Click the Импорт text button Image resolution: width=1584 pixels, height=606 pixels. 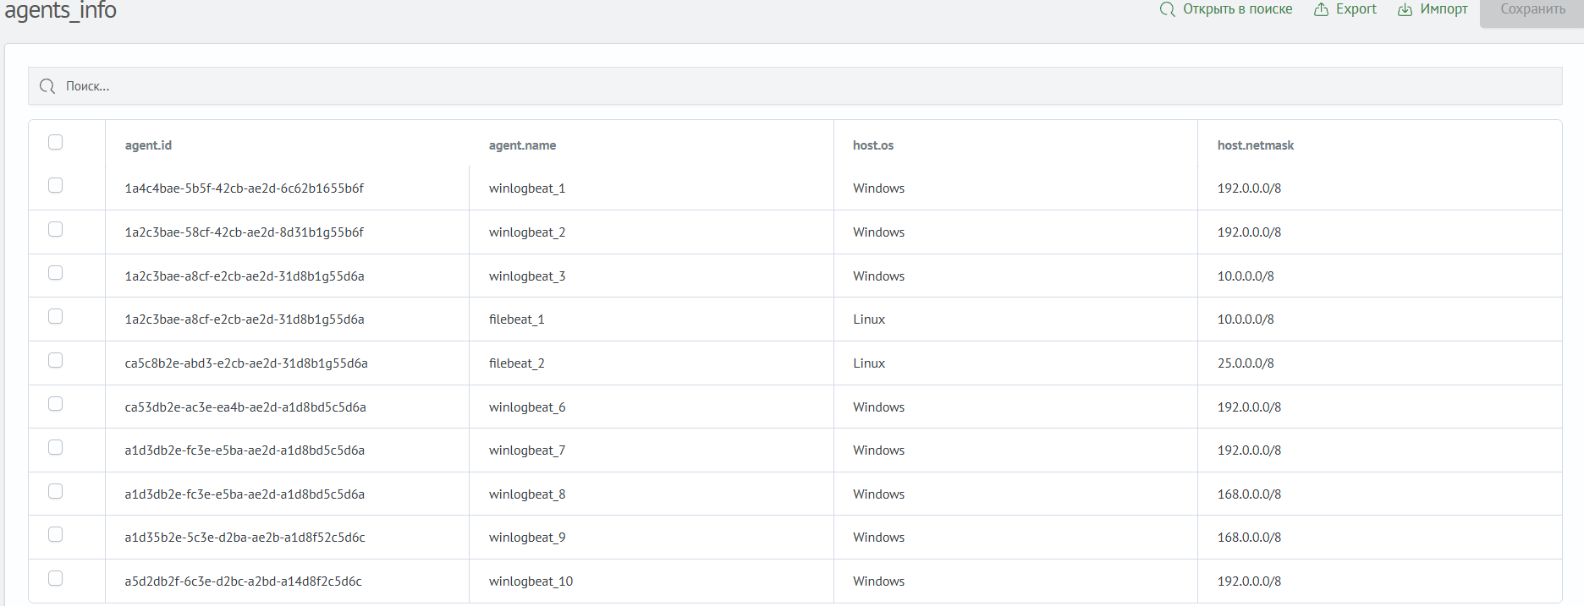(x=1444, y=9)
